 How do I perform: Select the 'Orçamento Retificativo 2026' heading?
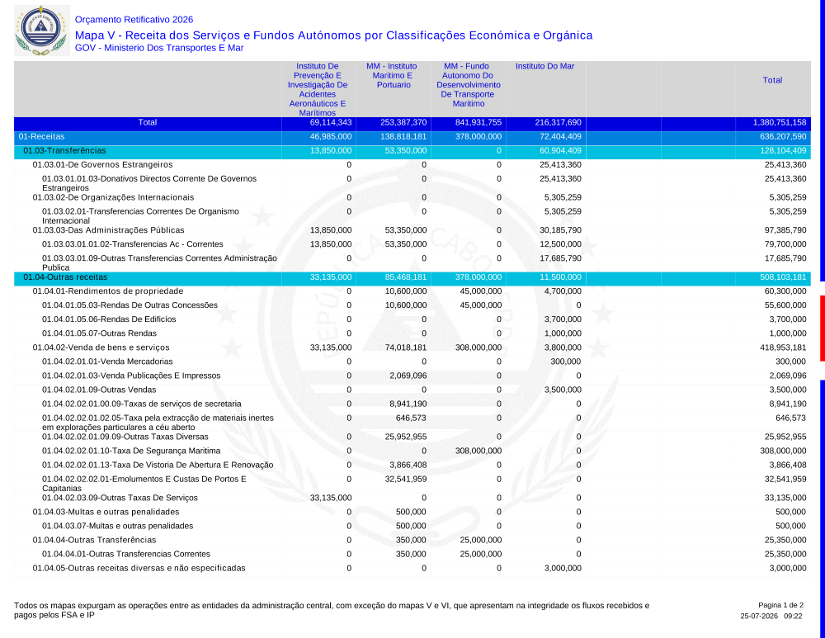point(134,20)
